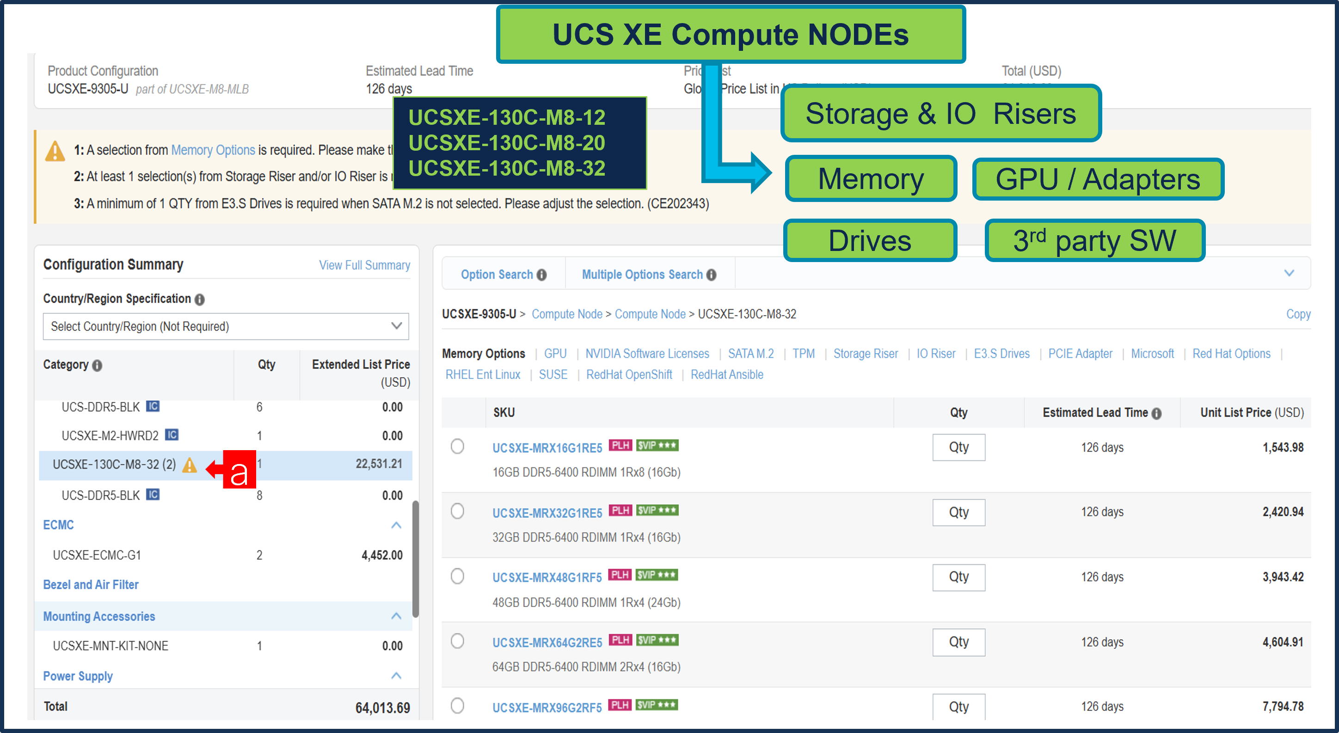
Task: Click the PLH badge on UCSXE-MRX16G1RE5
Action: coord(620,445)
